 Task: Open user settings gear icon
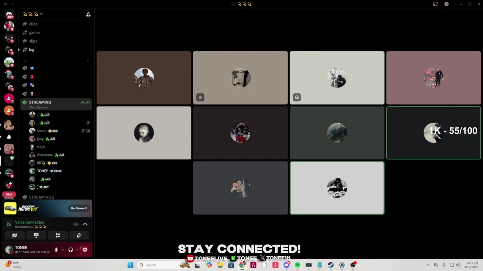85,250
